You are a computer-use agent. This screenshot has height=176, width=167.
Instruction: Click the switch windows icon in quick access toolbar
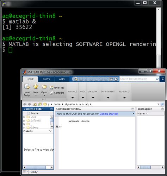(x=111, y=79)
